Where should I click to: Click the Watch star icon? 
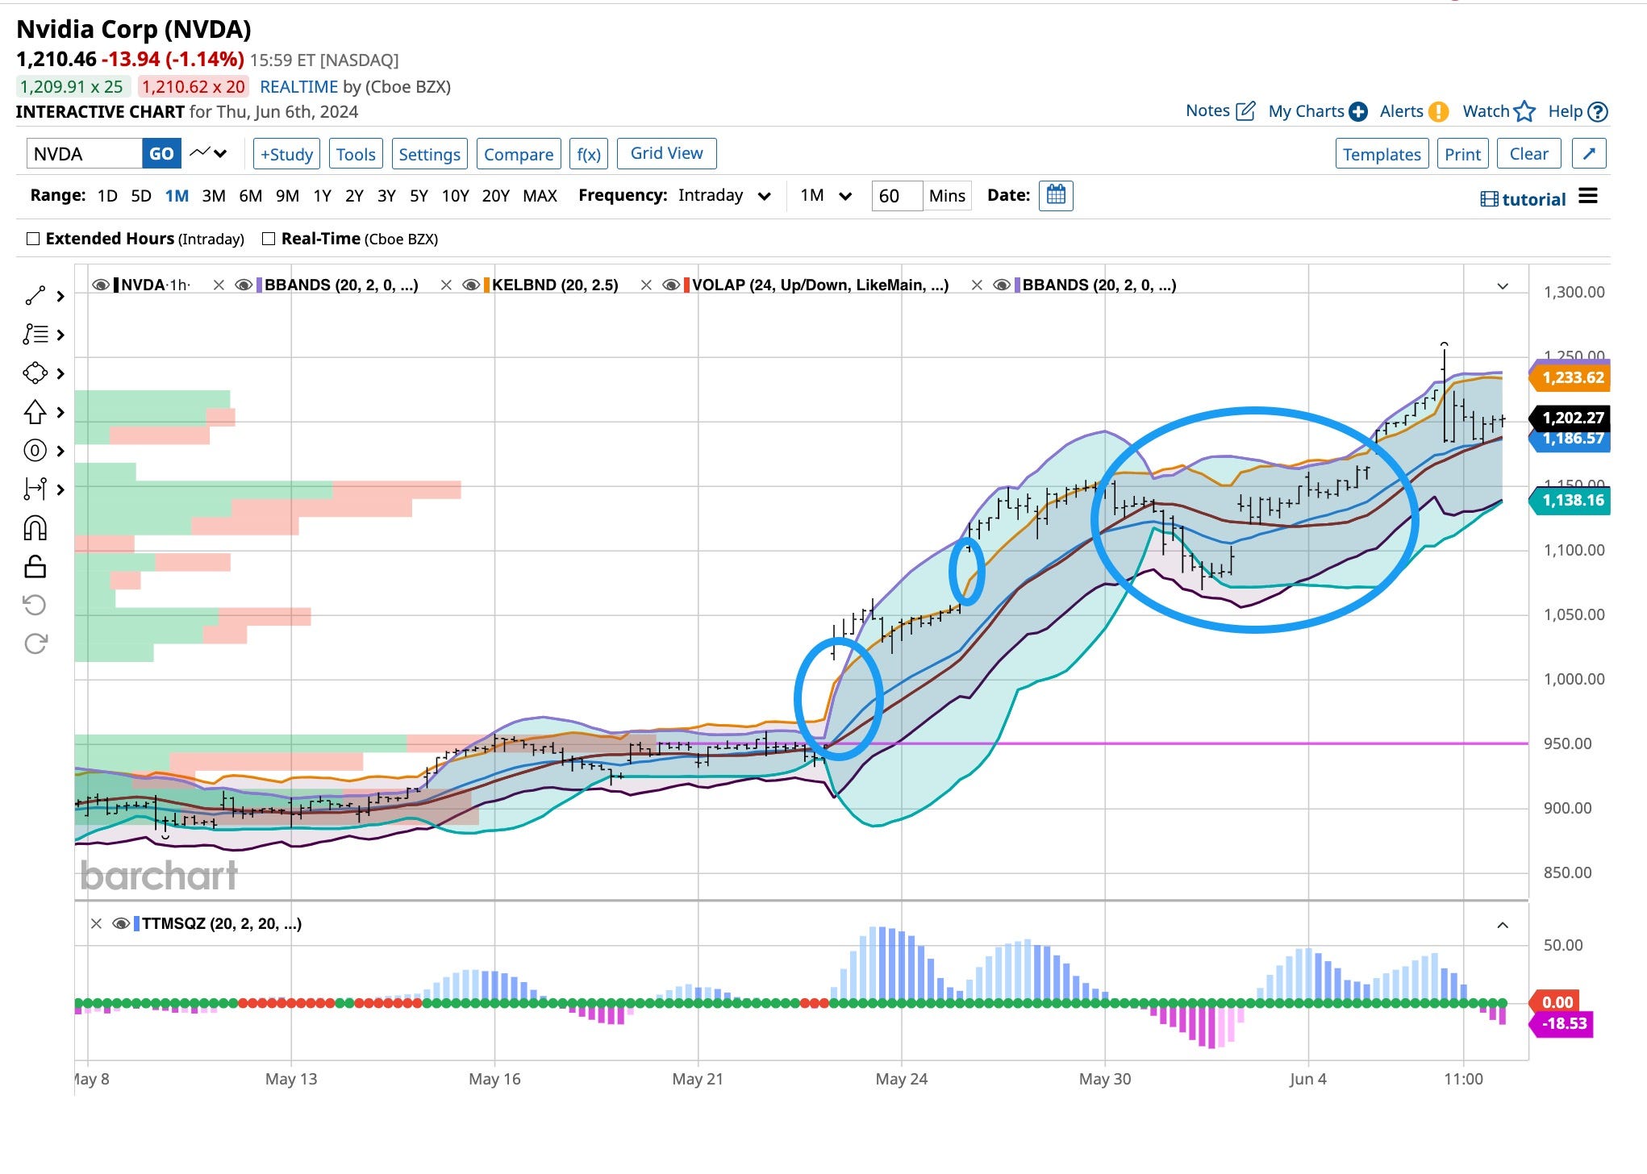pyautogui.click(x=1524, y=111)
